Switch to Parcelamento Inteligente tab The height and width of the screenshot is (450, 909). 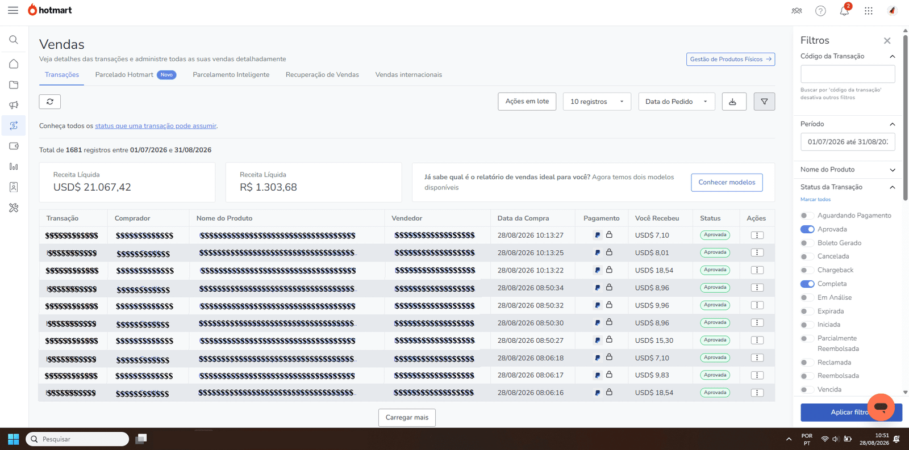[x=231, y=75]
